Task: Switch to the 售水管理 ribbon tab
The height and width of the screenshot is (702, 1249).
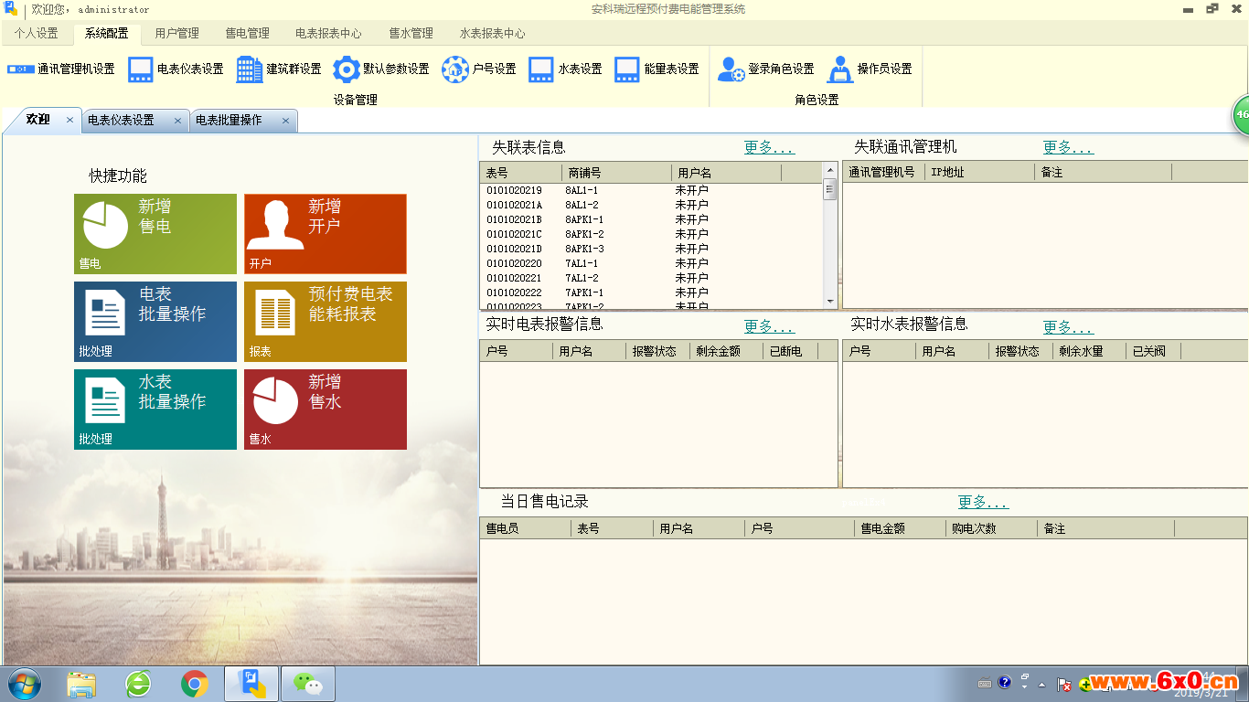Action: [411, 33]
